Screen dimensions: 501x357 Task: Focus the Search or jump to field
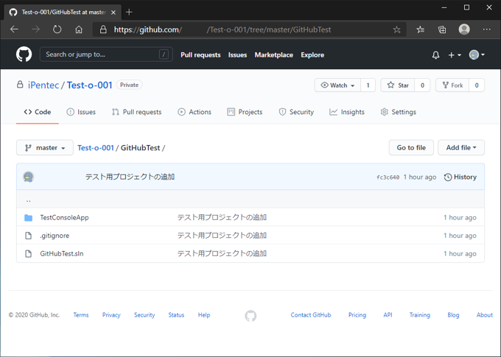[106, 54]
